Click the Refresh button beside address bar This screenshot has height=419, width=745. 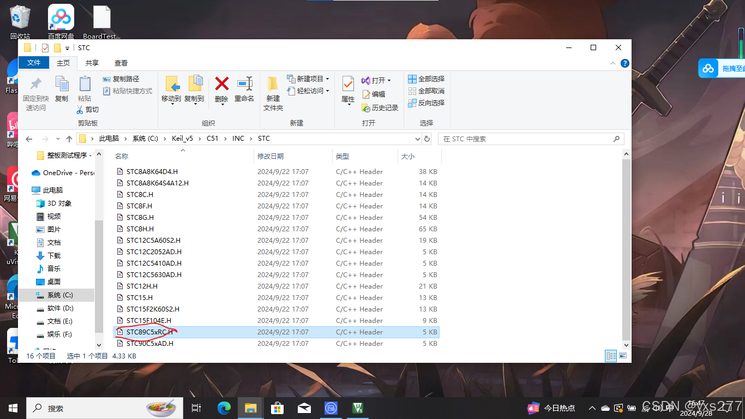click(427, 139)
